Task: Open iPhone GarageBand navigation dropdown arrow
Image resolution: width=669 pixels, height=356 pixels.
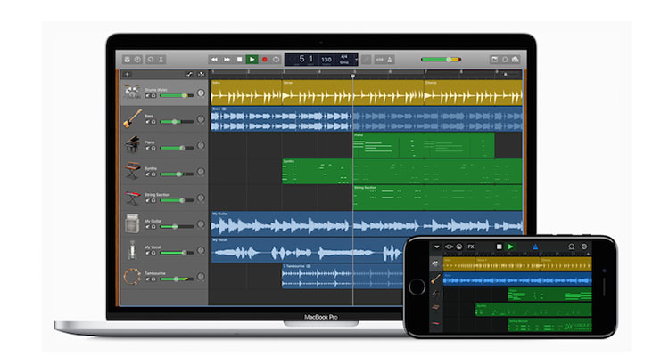Action: coord(436,247)
